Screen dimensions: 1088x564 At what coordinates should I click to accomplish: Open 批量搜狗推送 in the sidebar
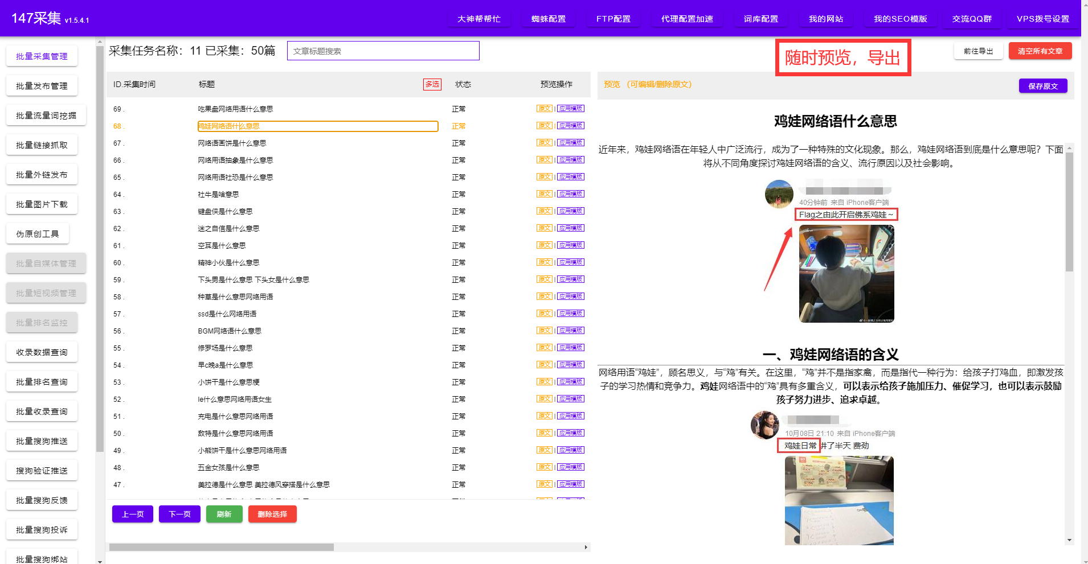(x=42, y=441)
